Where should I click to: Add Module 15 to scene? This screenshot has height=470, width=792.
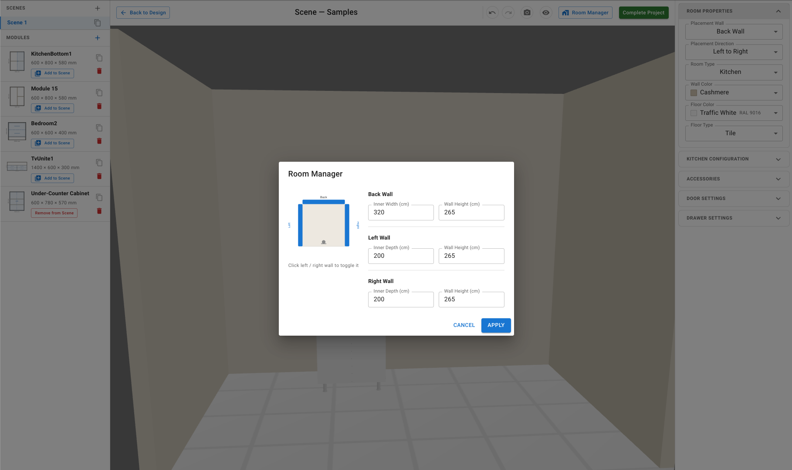(x=52, y=108)
